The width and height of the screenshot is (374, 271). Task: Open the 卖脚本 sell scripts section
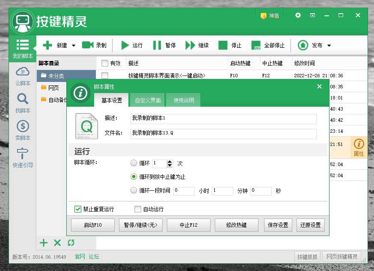click(x=23, y=131)
